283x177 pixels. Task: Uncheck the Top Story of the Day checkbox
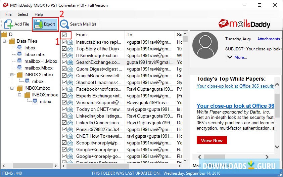(64, 49)
